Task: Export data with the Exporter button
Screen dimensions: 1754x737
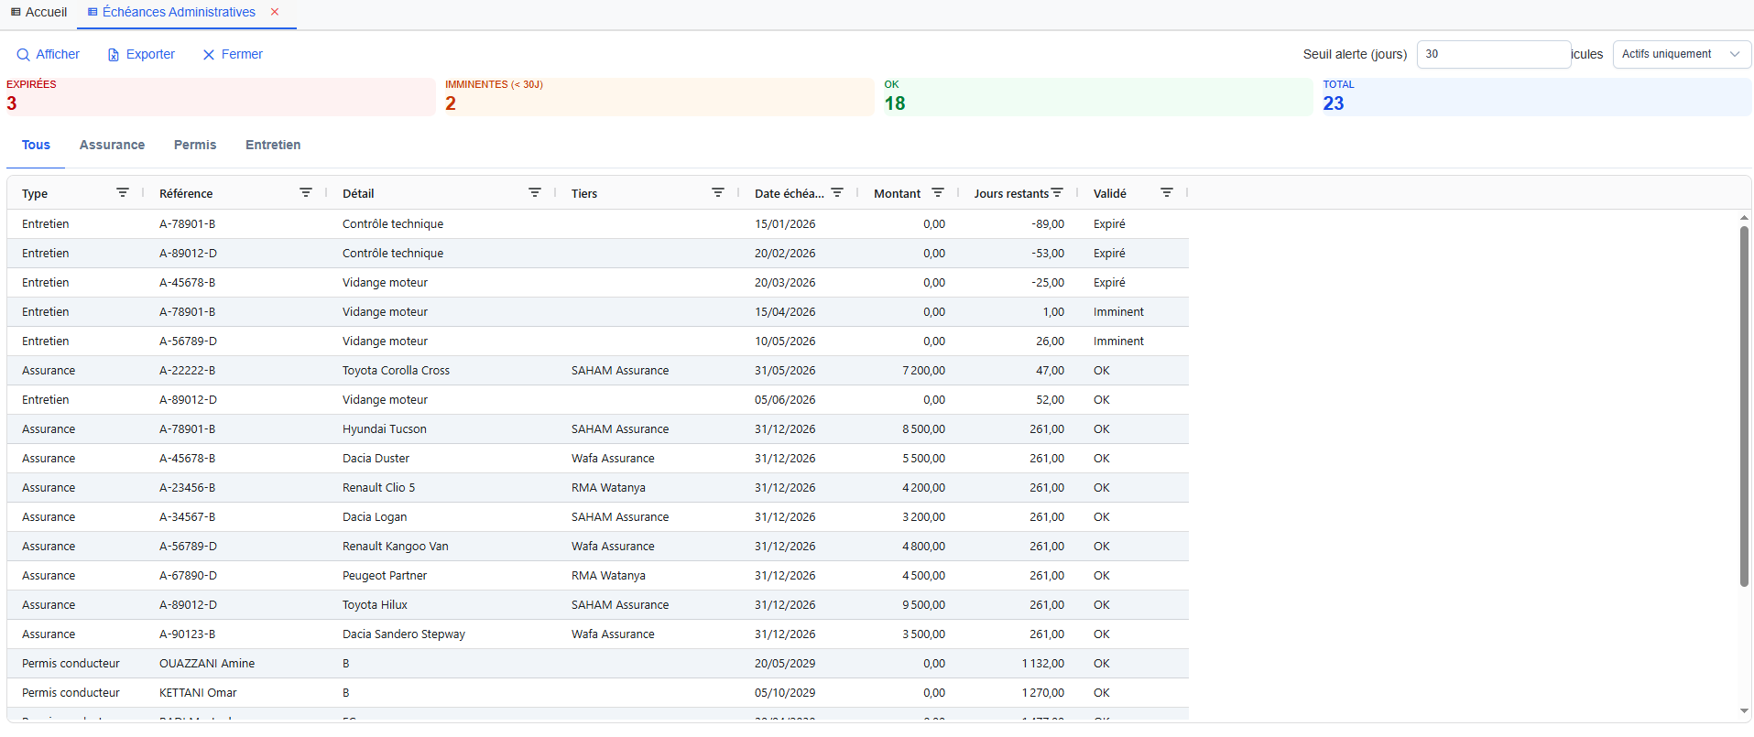Action: click(141, 54)
